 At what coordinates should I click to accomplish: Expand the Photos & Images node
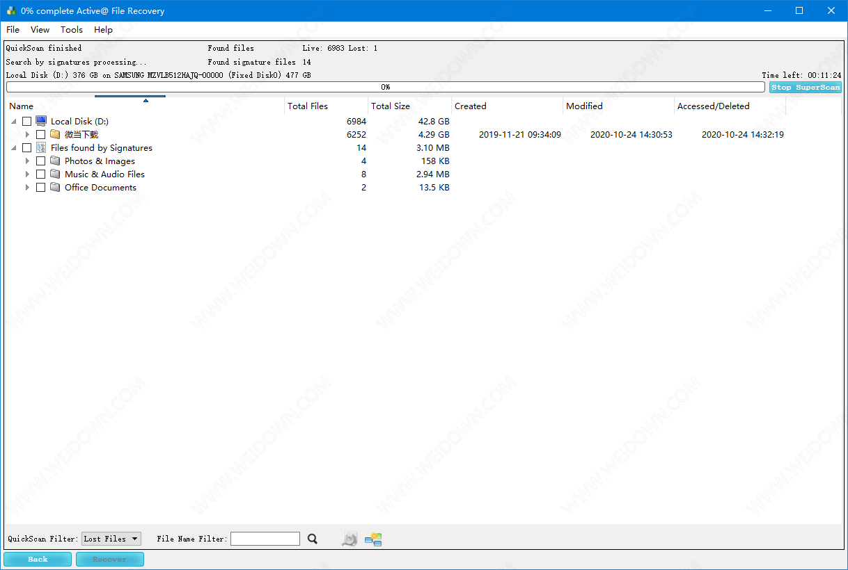coord(28,161)
